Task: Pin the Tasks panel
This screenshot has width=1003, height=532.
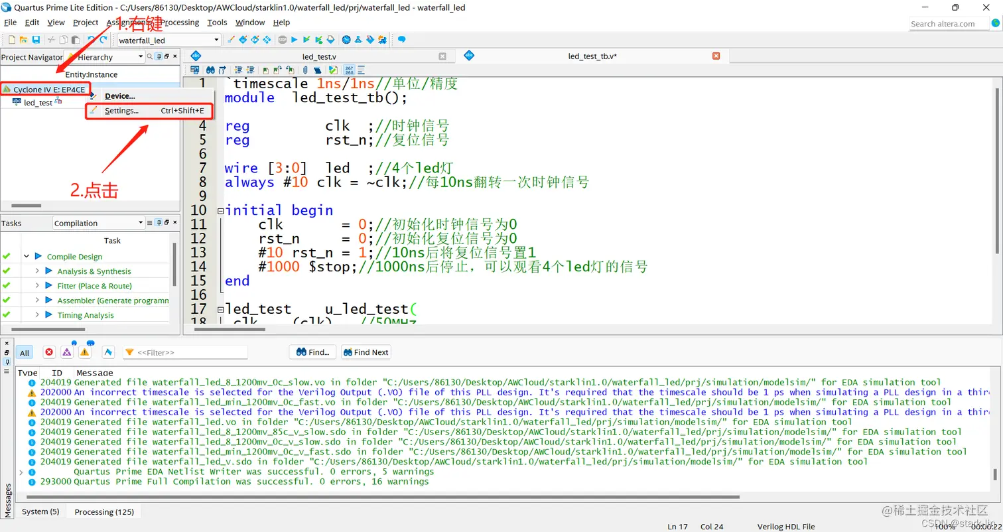Action: [x=159, y=223]
